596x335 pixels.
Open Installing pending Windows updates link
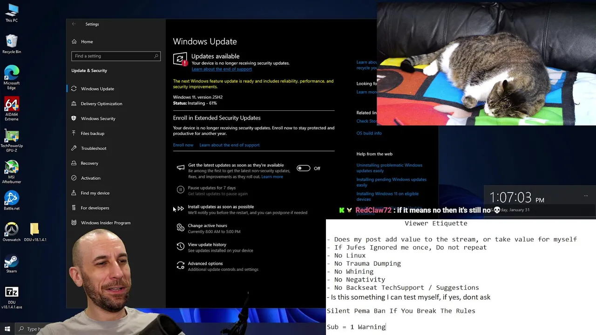click(x=391, y=182)
